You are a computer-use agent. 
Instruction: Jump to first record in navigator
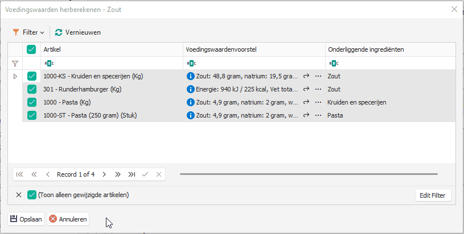click(x=20, y=174)
